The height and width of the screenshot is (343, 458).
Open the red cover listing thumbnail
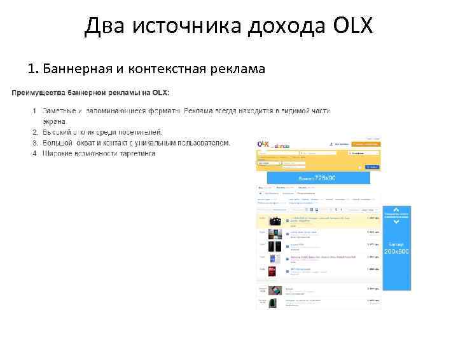[272, 271]
